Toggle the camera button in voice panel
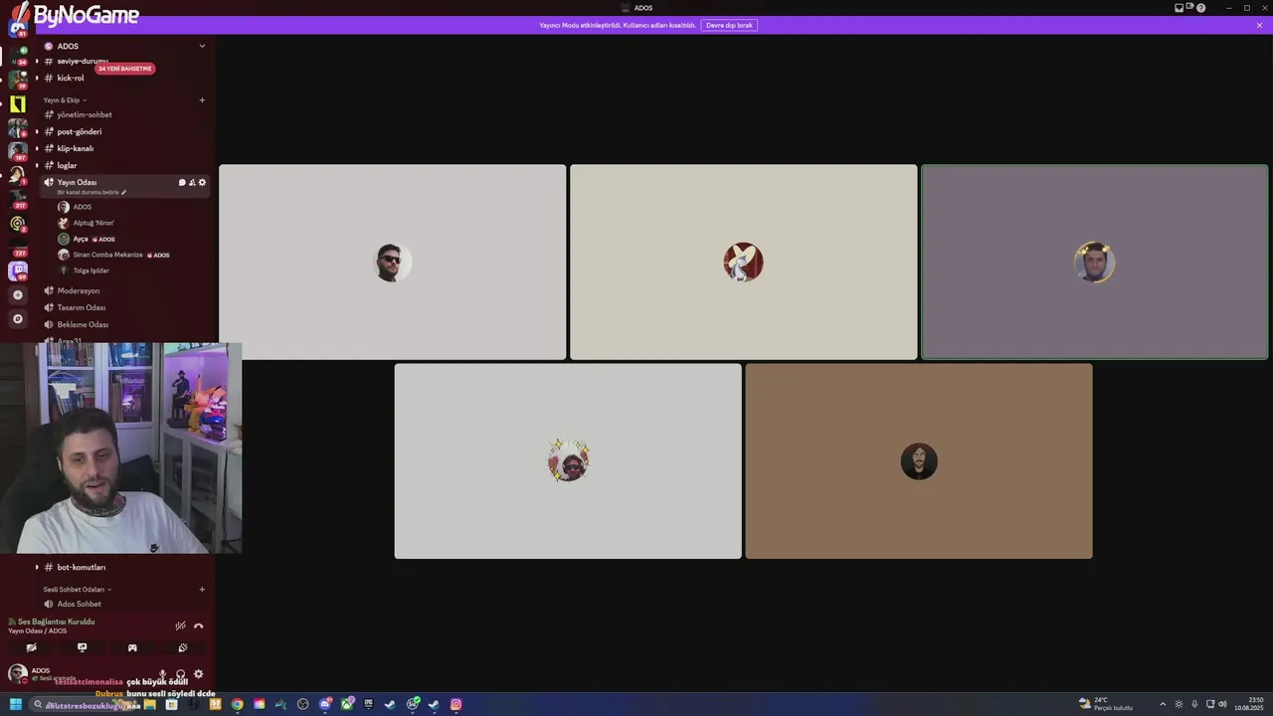Viewport: 1273px width, 716px height. tap(32, 647)
